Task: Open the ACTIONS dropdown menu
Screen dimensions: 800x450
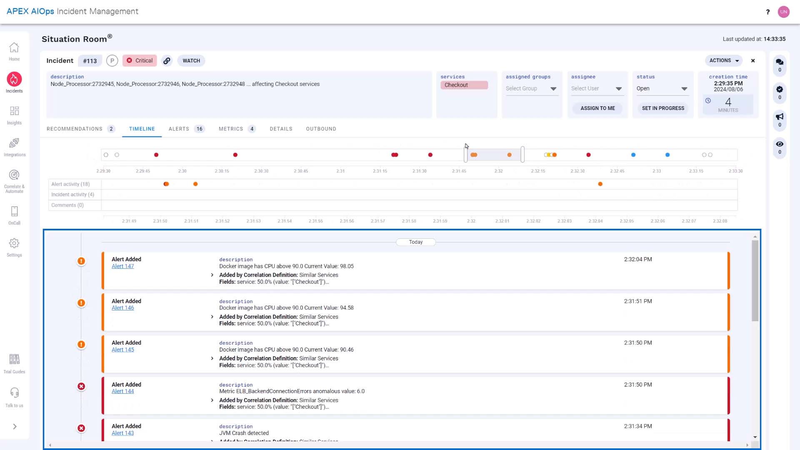Action: [724, 60]
